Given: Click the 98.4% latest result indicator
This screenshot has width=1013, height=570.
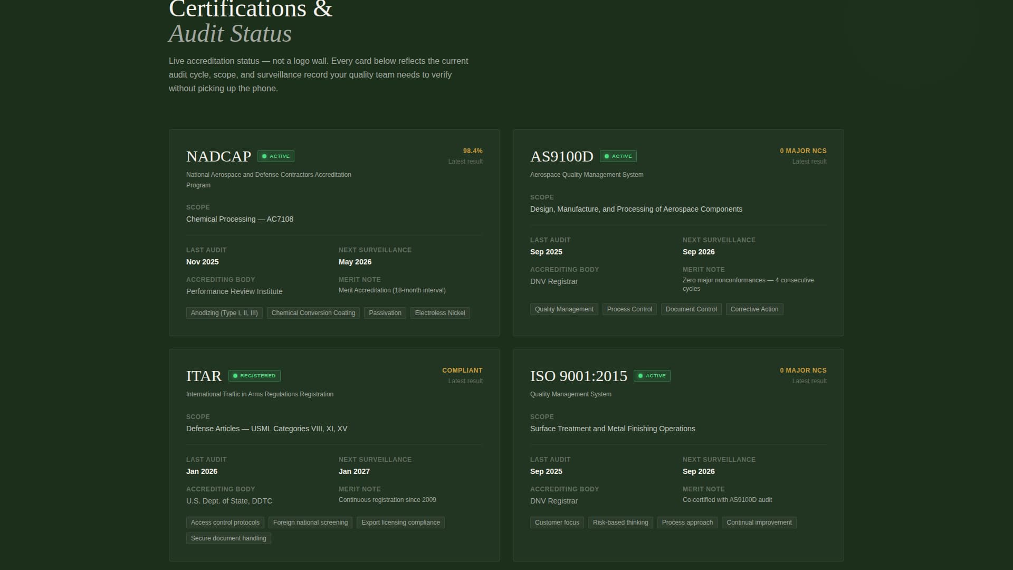Looking at the screenshot, I should point(473,150).
